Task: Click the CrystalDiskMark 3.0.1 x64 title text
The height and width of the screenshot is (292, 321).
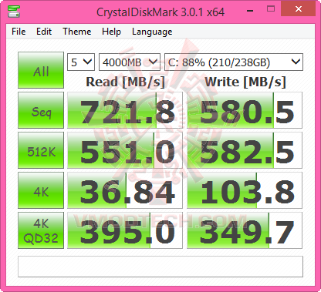Action: click(160, 12)
